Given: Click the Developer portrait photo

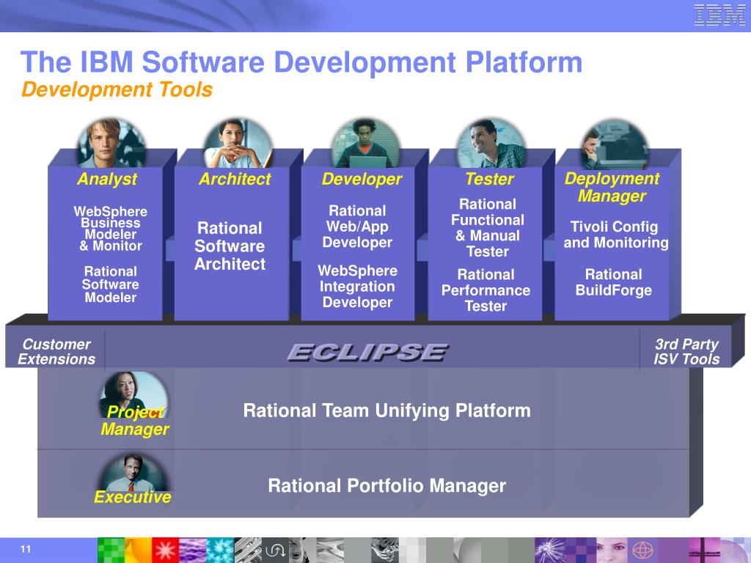Looking at the screenshot, I should pos(365,143).
